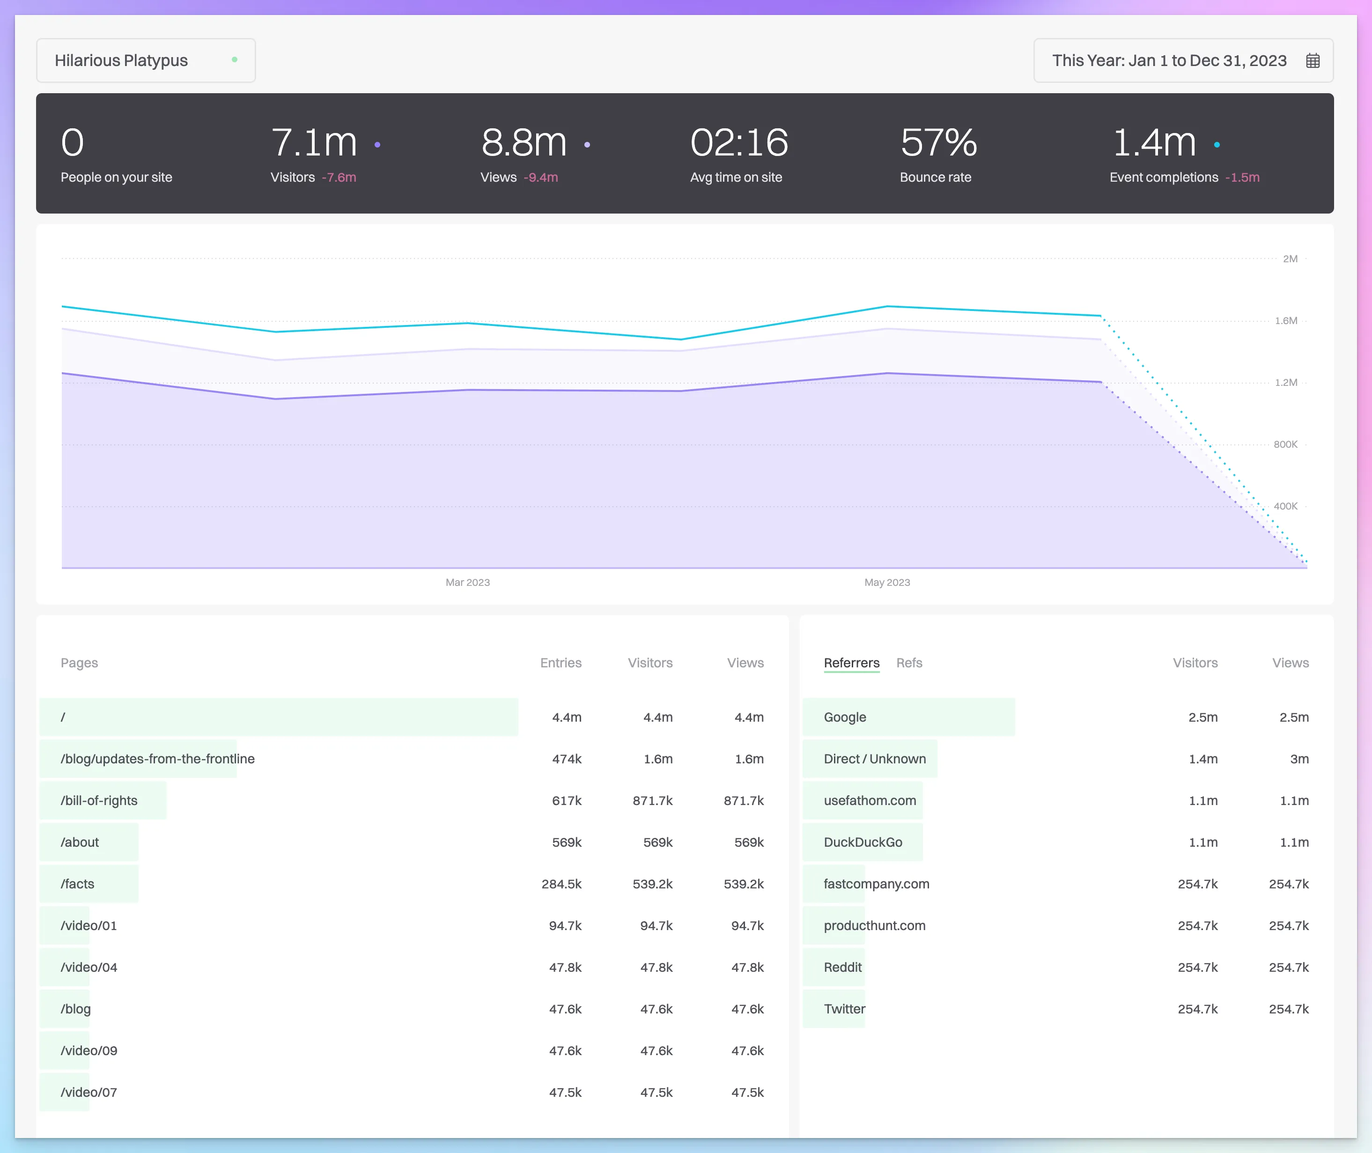Select the /bill-of-rights page entry
Viewport: 1372px width, 1153px height.
tap(99, 800)
